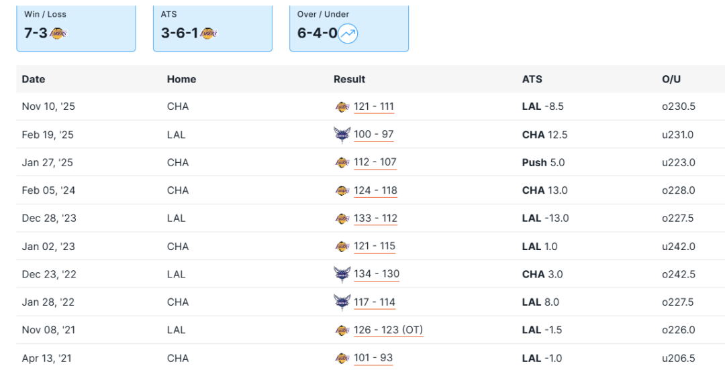Click Lakers logo beside 133 - 112 result
This screenshot has height=370, width=725.
coord(342,219)
